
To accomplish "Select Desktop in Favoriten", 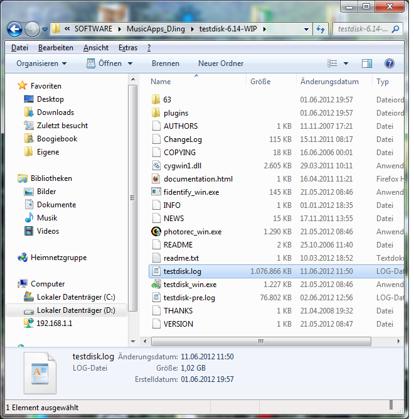I will point(50,99).
